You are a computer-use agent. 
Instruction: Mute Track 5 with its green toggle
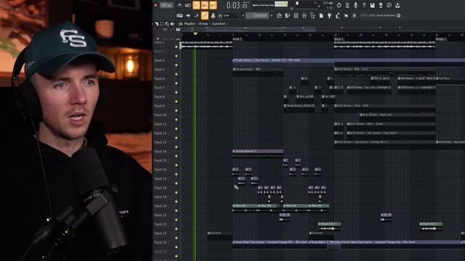coord(177,74)
